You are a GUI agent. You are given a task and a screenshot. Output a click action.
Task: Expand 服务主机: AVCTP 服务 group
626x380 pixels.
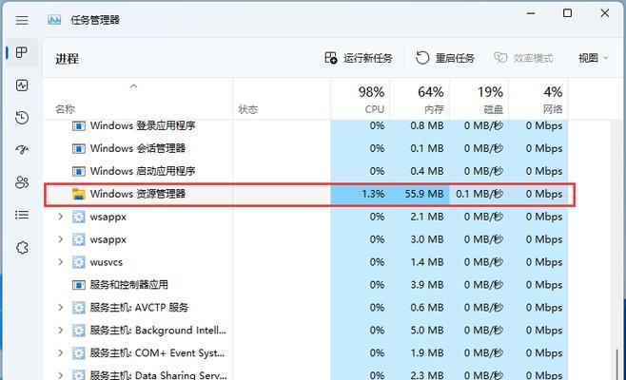point(60,308)
